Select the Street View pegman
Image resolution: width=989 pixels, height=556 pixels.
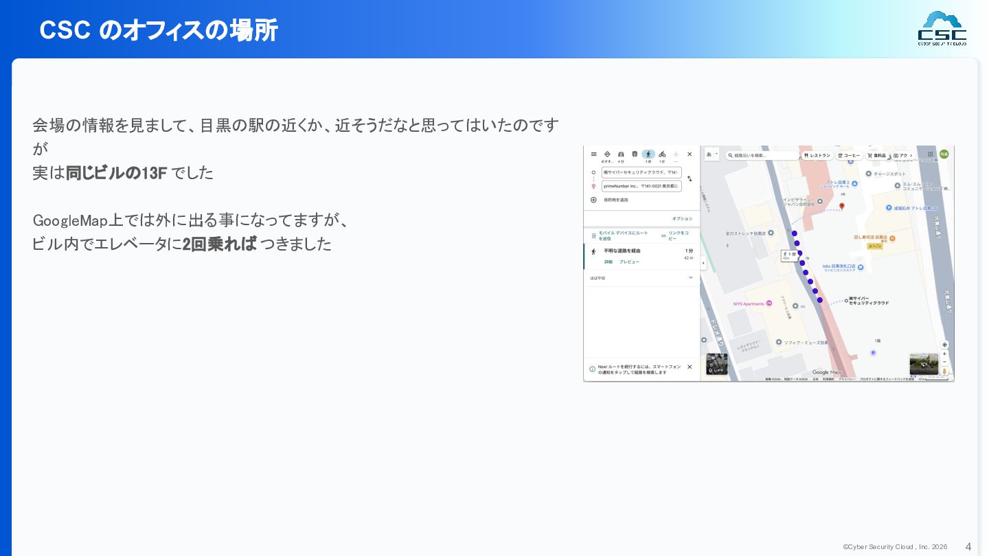pyautogui.click(x=944, y=371)
